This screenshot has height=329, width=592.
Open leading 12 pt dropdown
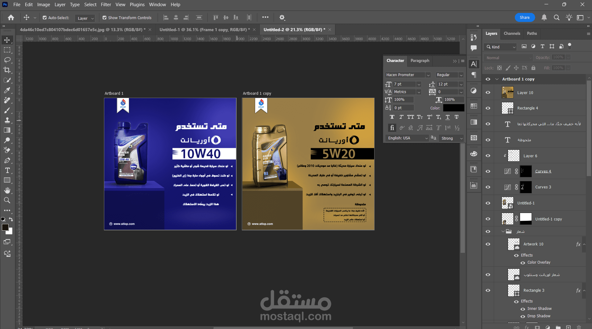pyautogui.click(x=461, y=84)
